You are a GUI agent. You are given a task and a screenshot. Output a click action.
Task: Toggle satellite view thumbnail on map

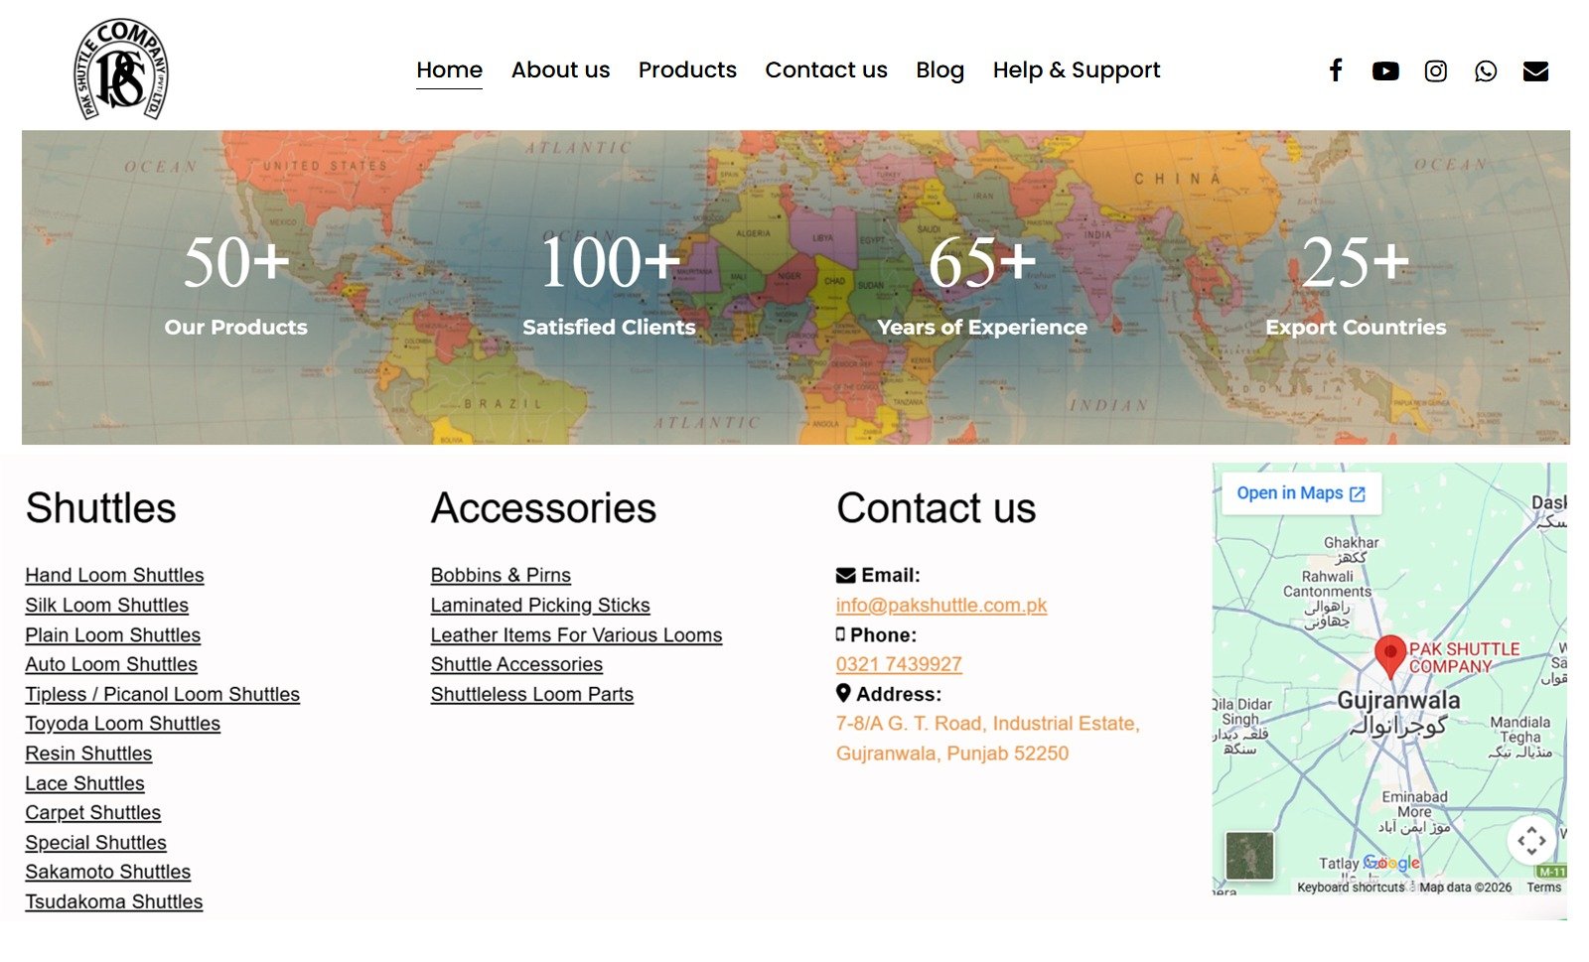(x=1249, y=856)
